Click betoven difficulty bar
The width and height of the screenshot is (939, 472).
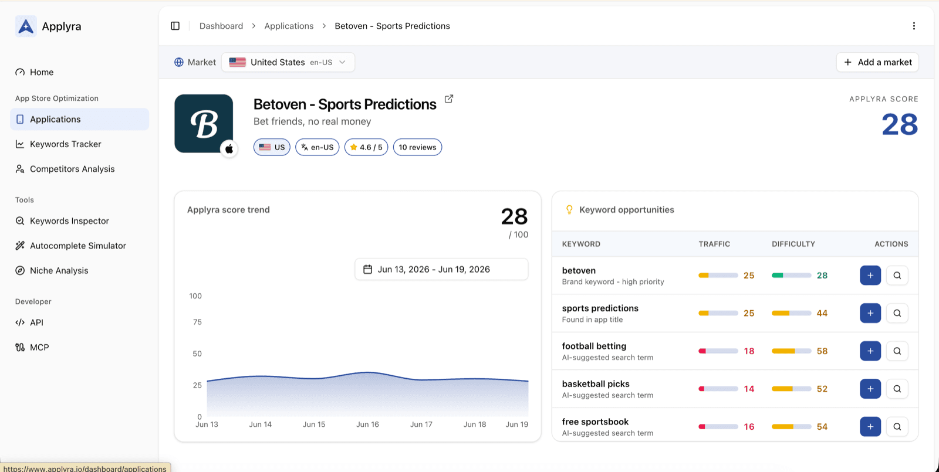(x=792, y=275)
